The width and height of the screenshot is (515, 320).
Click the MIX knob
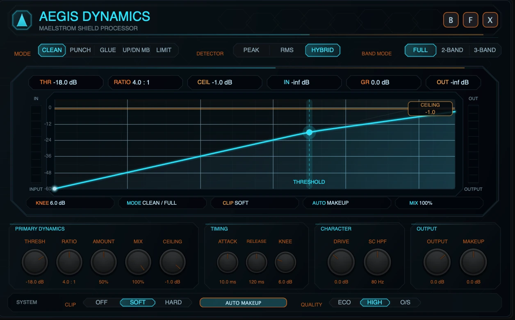point(138,262)
